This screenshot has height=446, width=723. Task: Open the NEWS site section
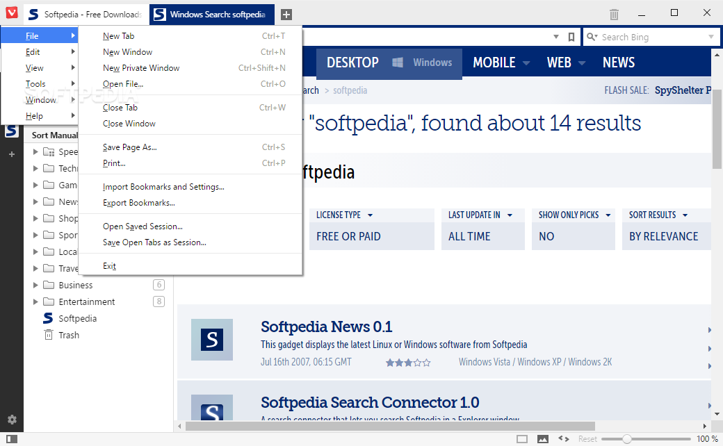(x=618, y=63)
